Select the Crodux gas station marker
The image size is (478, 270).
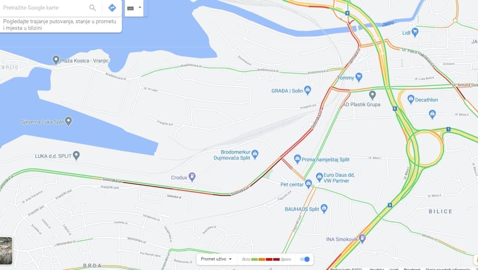click(x=192, y=176)
